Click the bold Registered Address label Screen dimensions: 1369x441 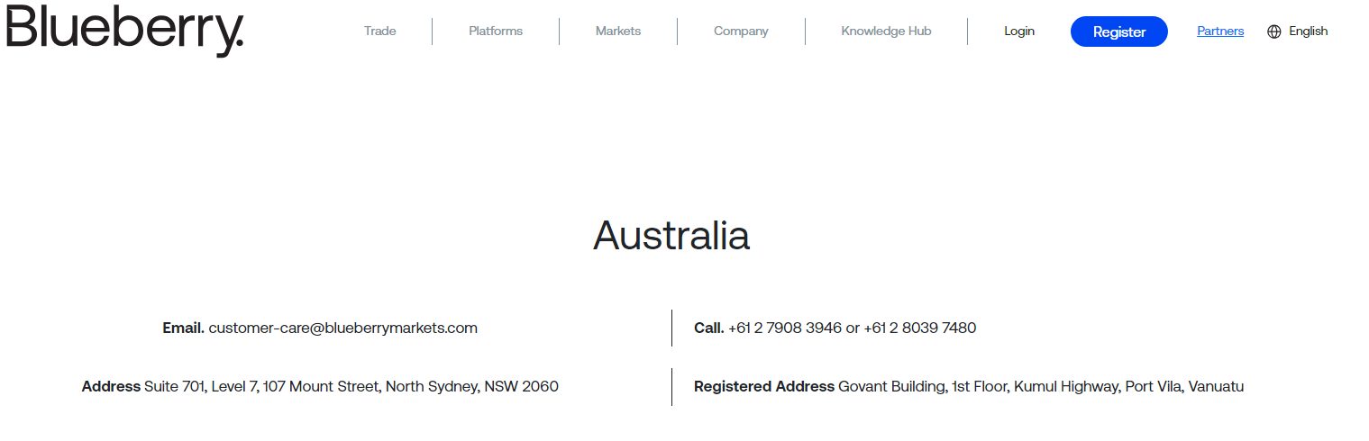coord(764,386)
